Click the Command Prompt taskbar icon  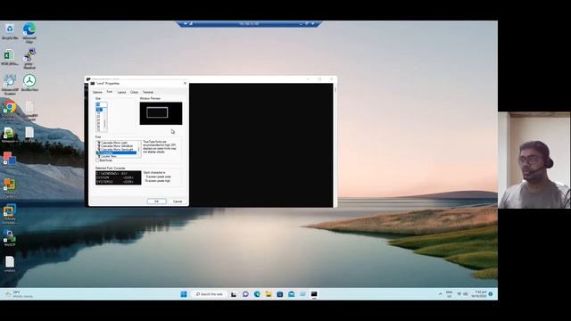(x=314, y=294)
